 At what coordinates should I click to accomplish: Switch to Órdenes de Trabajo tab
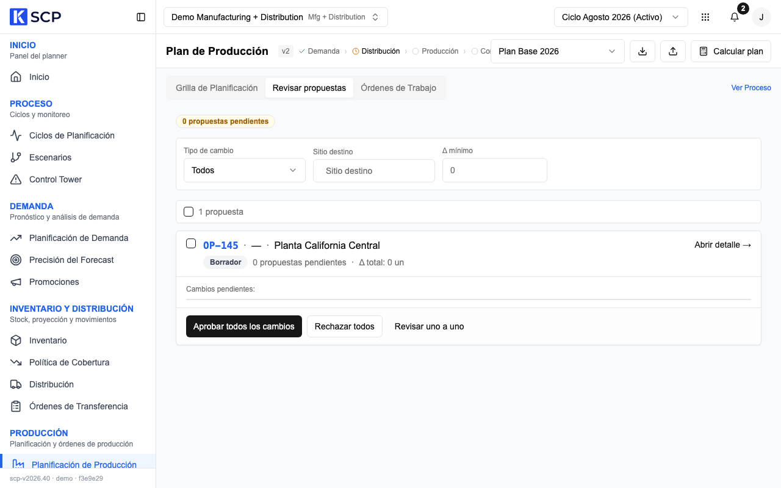(x=398, y=88)
